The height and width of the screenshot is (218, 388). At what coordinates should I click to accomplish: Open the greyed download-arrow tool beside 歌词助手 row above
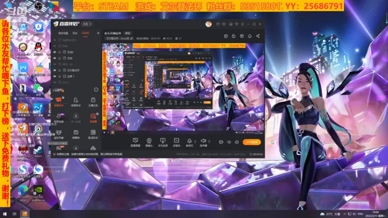[x=76, y=118]
